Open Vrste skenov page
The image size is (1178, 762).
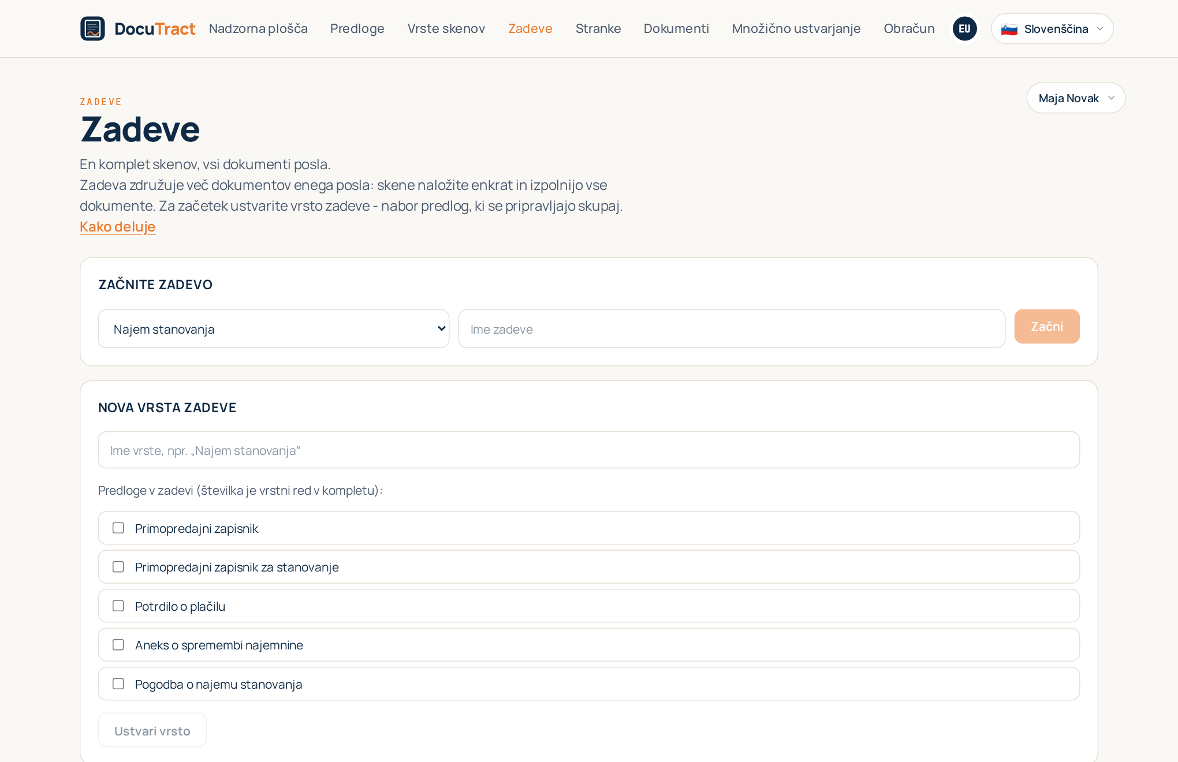click(x=446, y=28)
